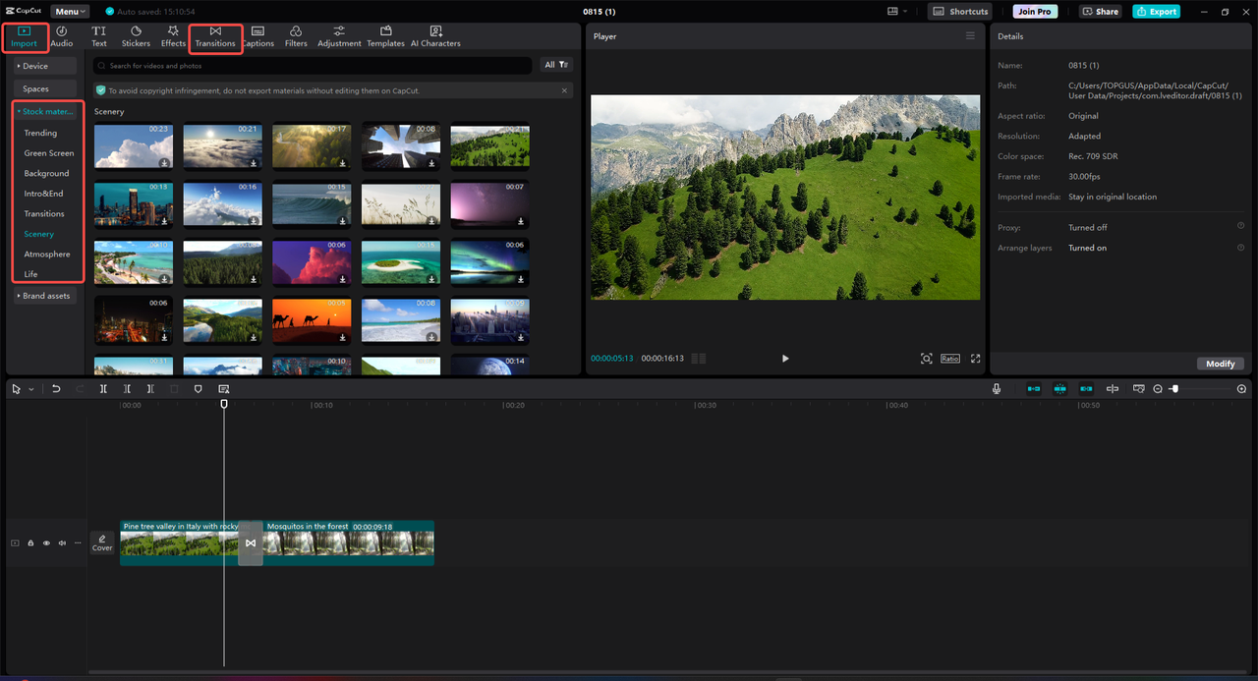Toggle auto snapping in timeline
Screen dimensions: 1258x681
(x=1059, y=389)
